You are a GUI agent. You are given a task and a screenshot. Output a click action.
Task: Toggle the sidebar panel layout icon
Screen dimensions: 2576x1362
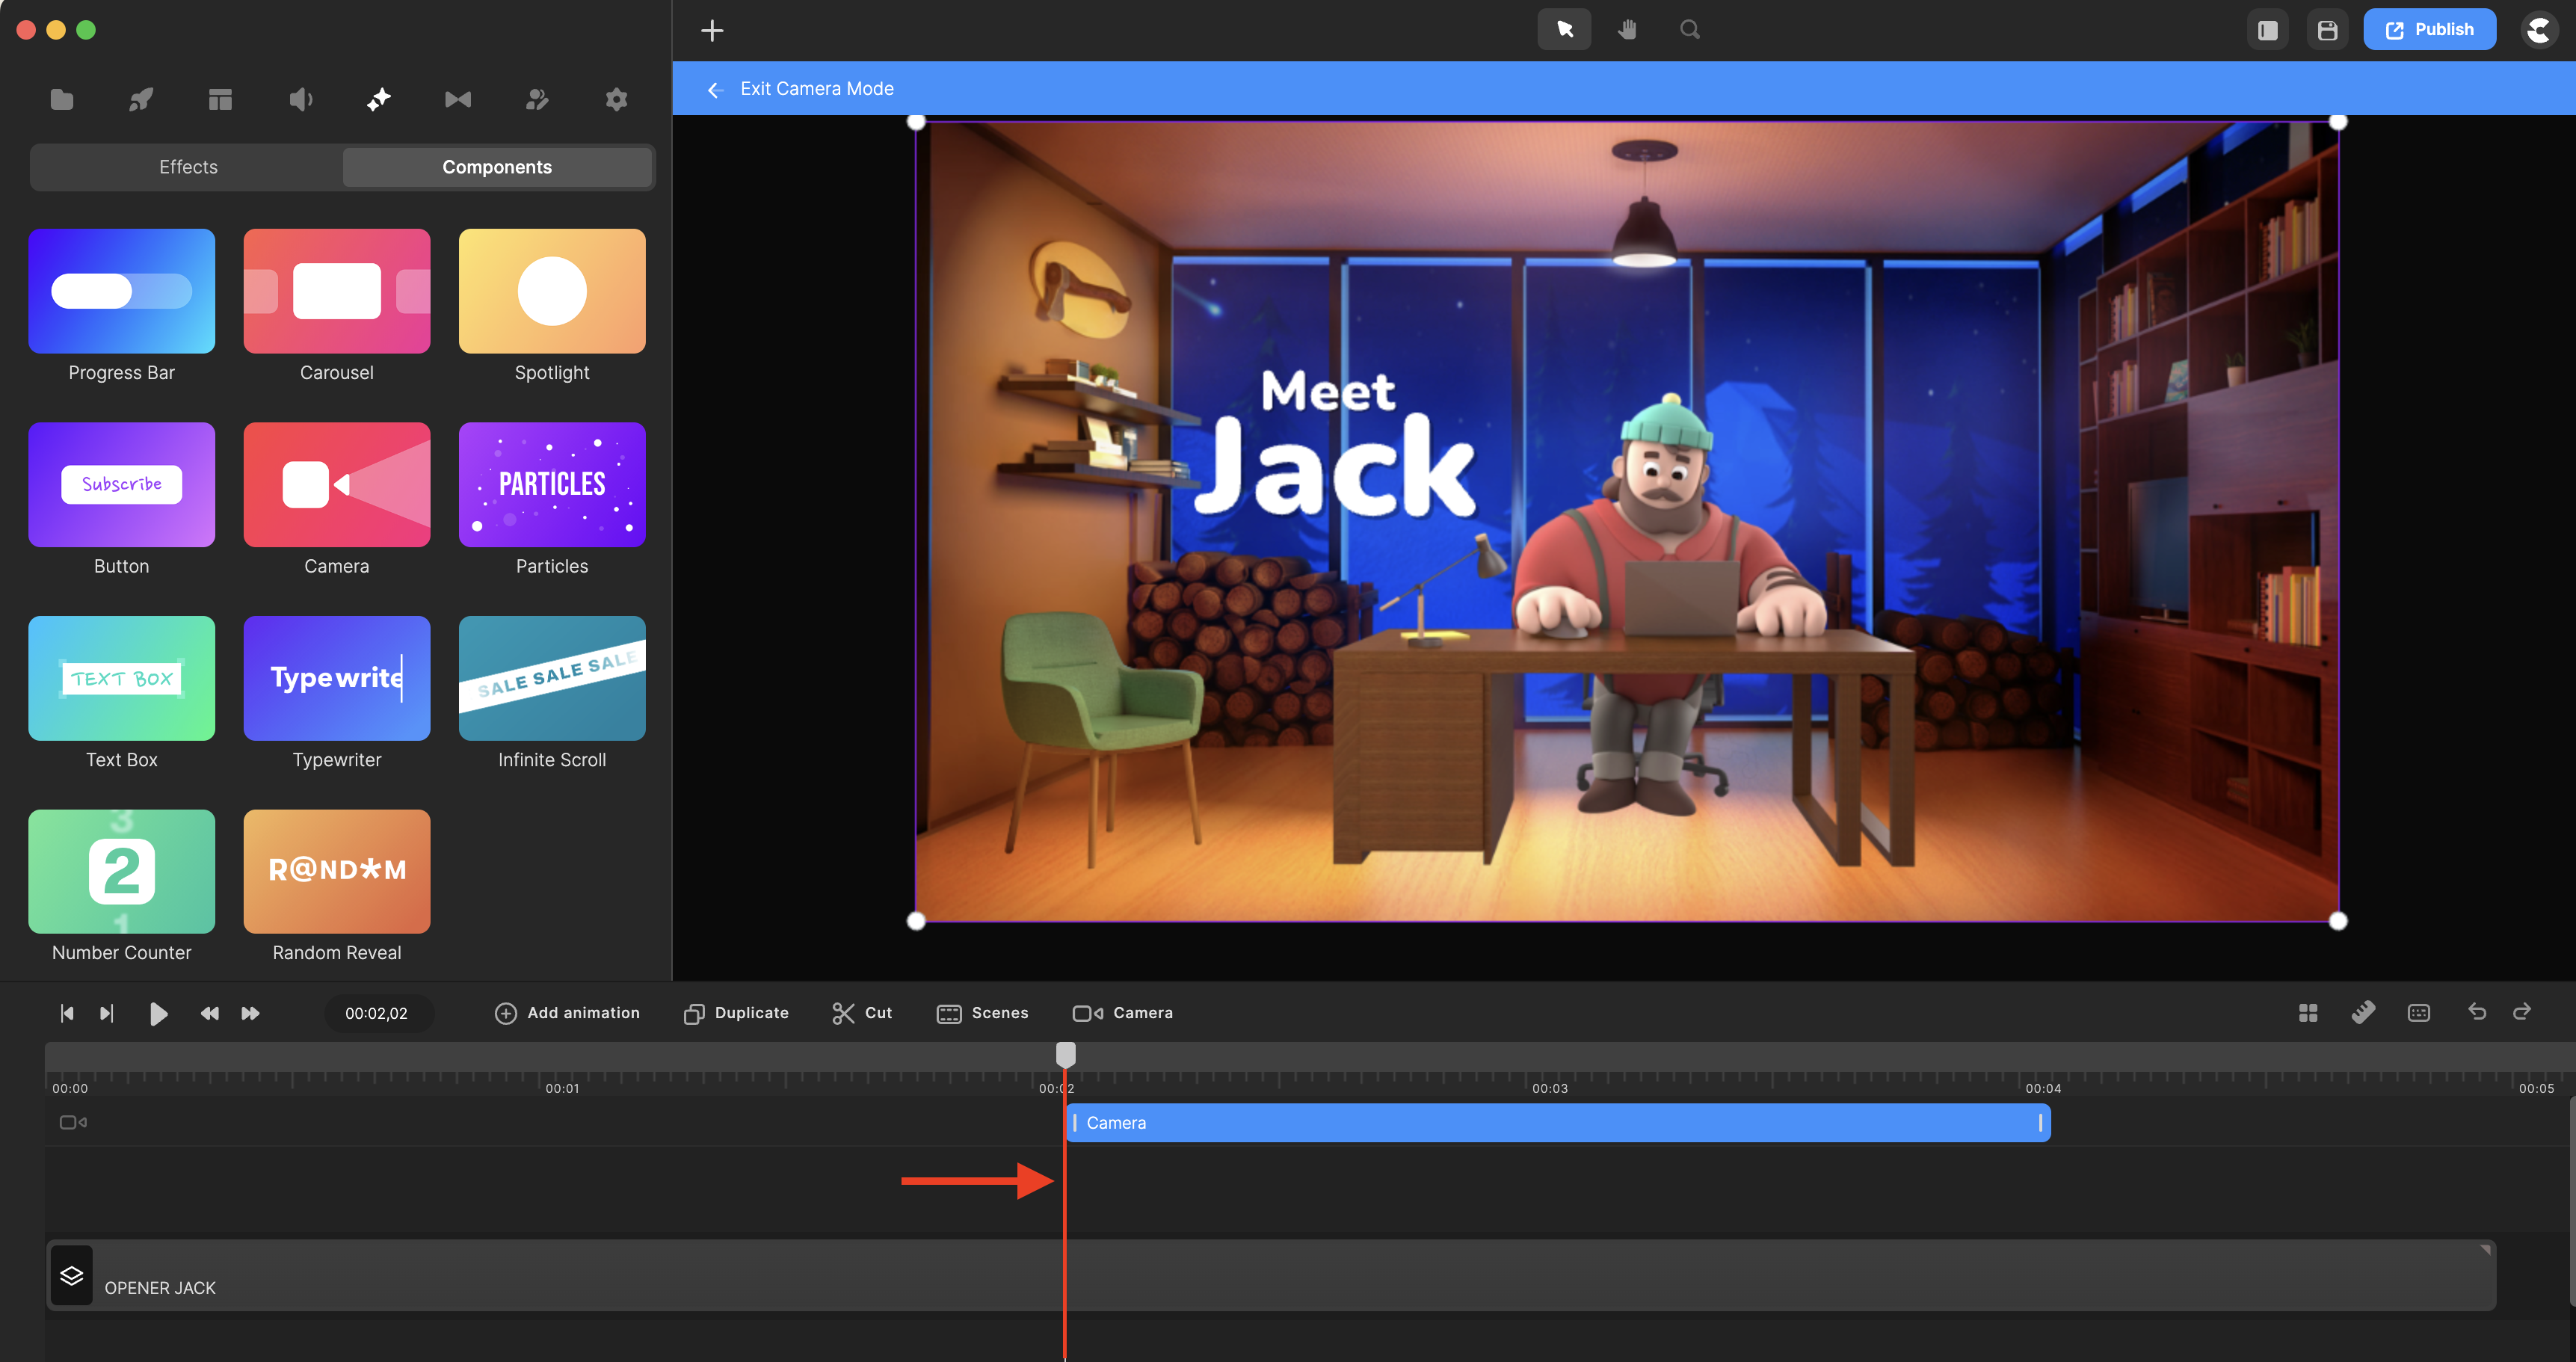click(2267, 30)
